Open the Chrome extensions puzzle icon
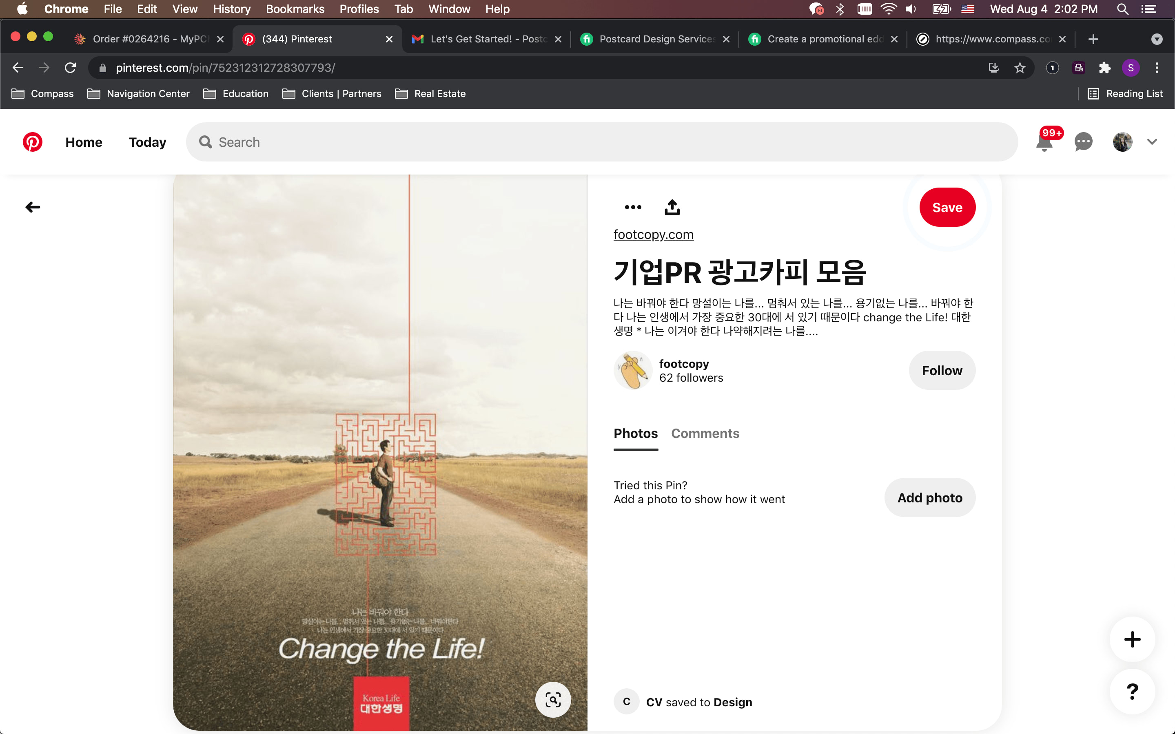Viewport: 1175px width, 734px height. pos(1104,67)
